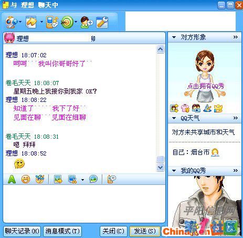This screenshot has height=238, width=243.
Task: Click the pink clothing QQ show icon
Action: pos(185,108)
